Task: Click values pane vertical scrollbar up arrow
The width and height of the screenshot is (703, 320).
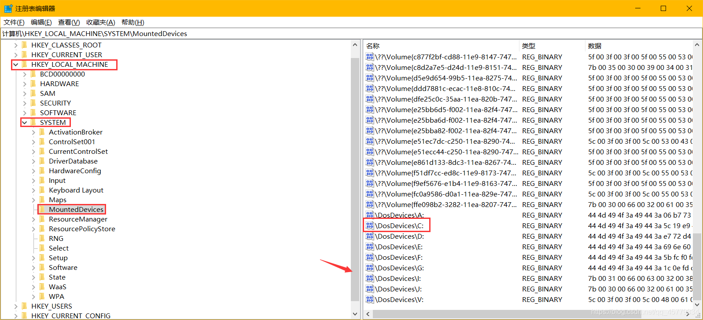Action: coord(697,45)
